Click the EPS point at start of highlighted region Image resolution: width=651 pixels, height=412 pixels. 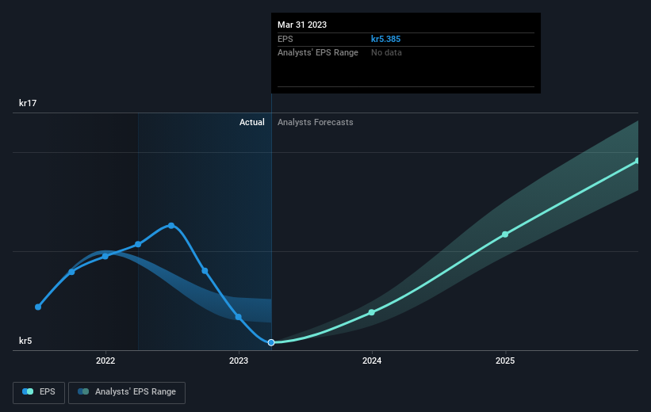138,244
